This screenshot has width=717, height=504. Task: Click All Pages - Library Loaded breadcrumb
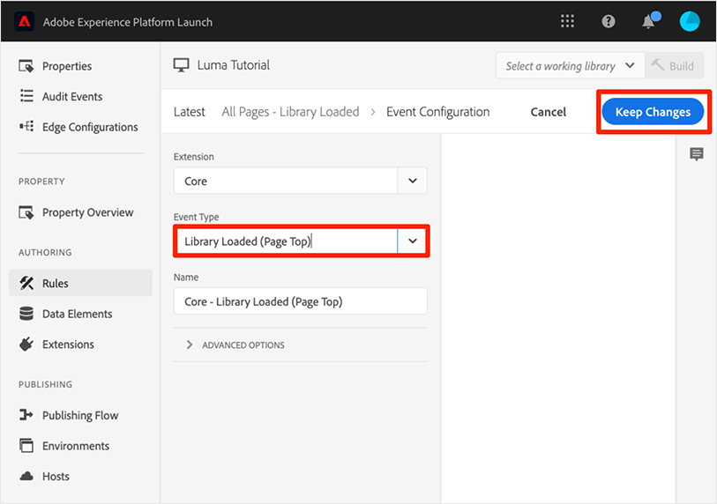tap(290, 112)
